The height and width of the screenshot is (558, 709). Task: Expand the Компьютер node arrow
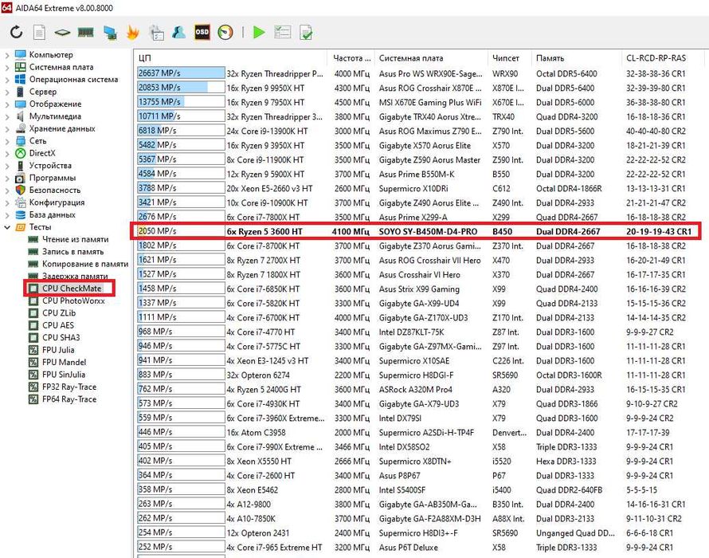point(7,55)
